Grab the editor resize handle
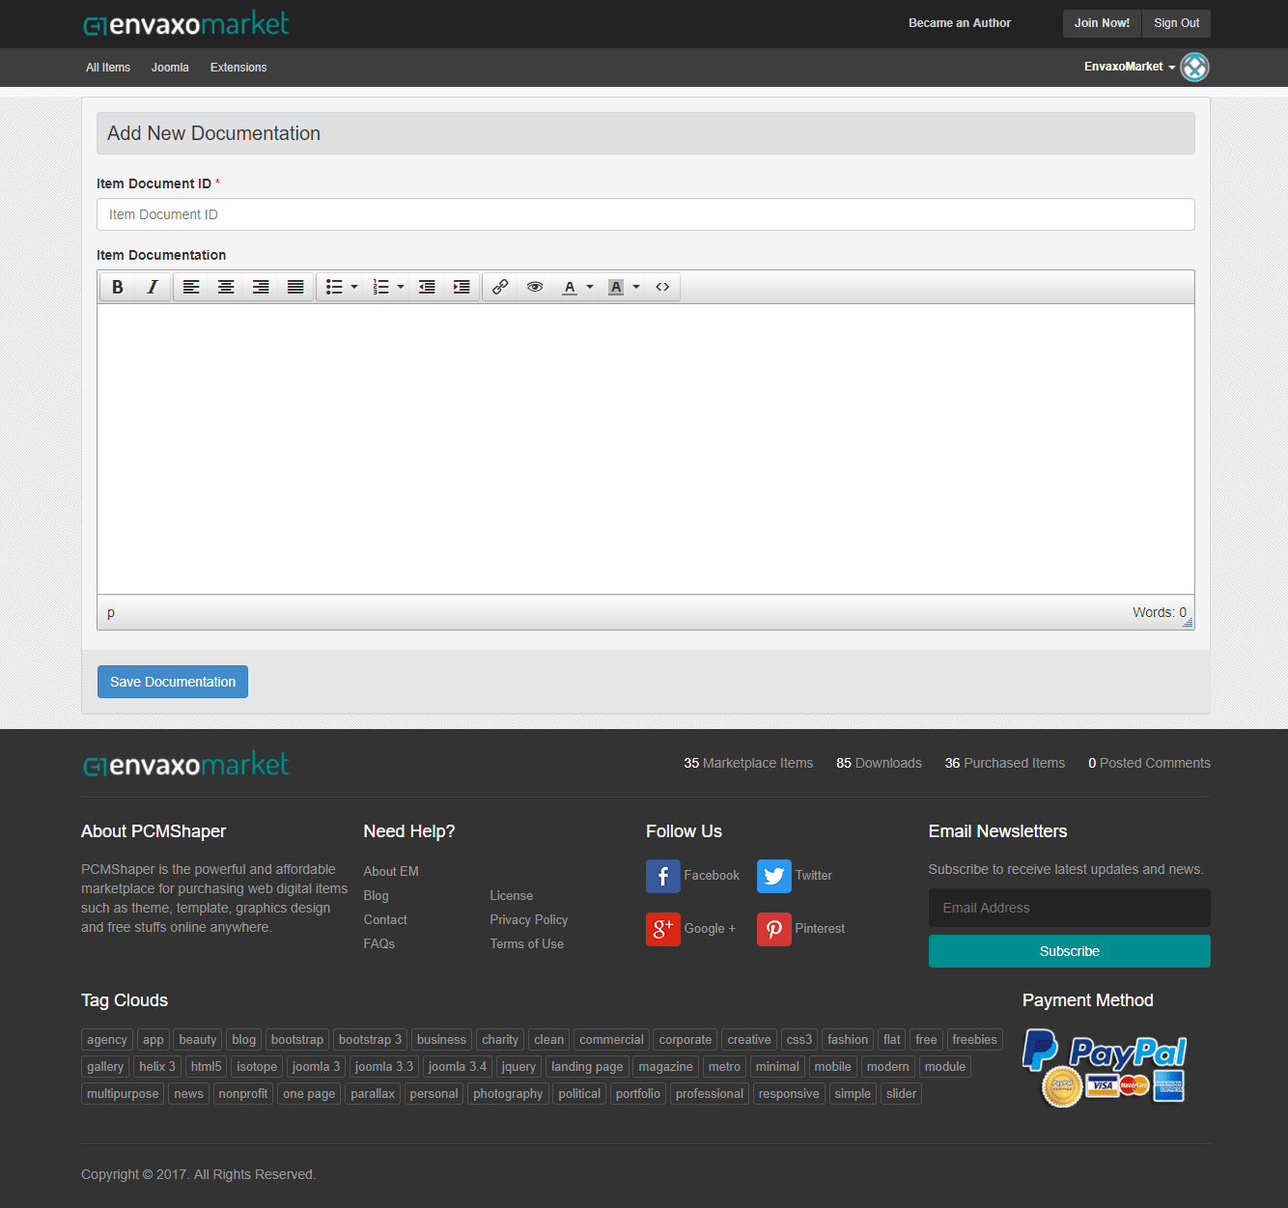 pos(1188,623)
